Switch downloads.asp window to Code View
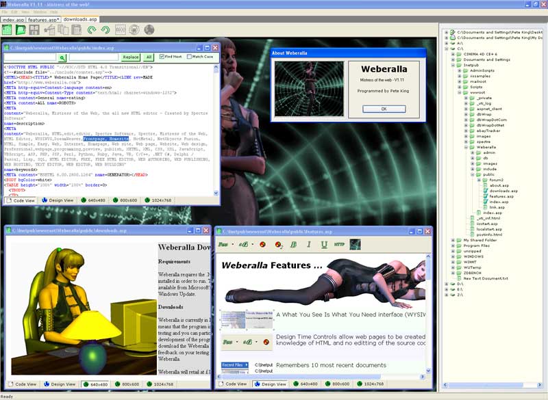Viewport: 548px width, 400px height. click(23, 384)
